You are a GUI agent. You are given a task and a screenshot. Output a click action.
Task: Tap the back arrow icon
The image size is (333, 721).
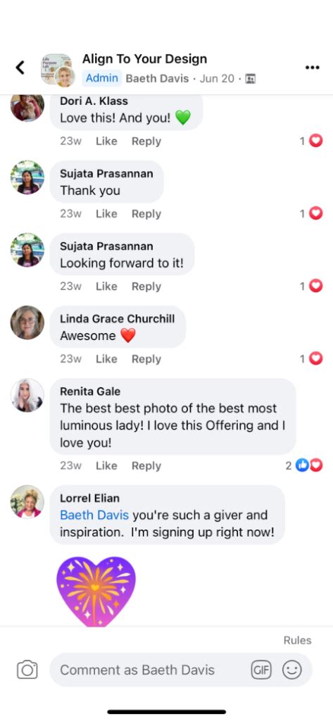20,67
